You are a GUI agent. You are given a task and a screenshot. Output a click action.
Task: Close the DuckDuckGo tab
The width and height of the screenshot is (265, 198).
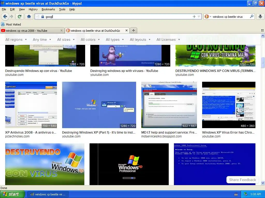tap(126, 30)
